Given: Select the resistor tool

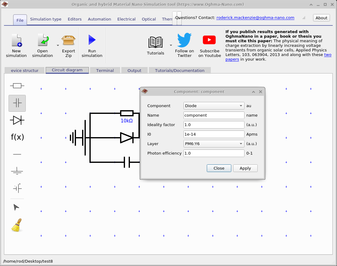Looking at the screenshot, I should (x=17, y=85).
